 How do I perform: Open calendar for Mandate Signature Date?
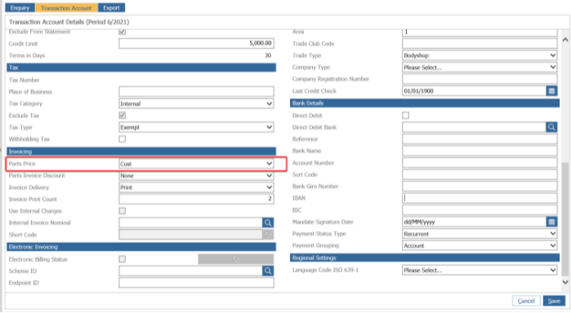(551, 222)
